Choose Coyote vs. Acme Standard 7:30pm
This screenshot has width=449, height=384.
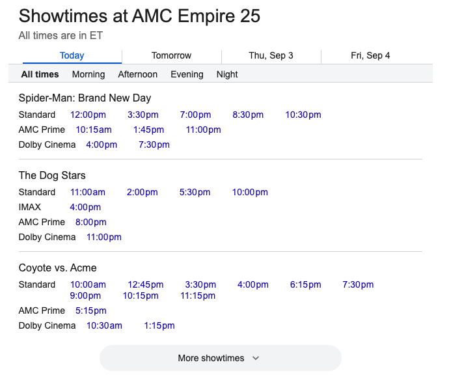click(359, 284)
